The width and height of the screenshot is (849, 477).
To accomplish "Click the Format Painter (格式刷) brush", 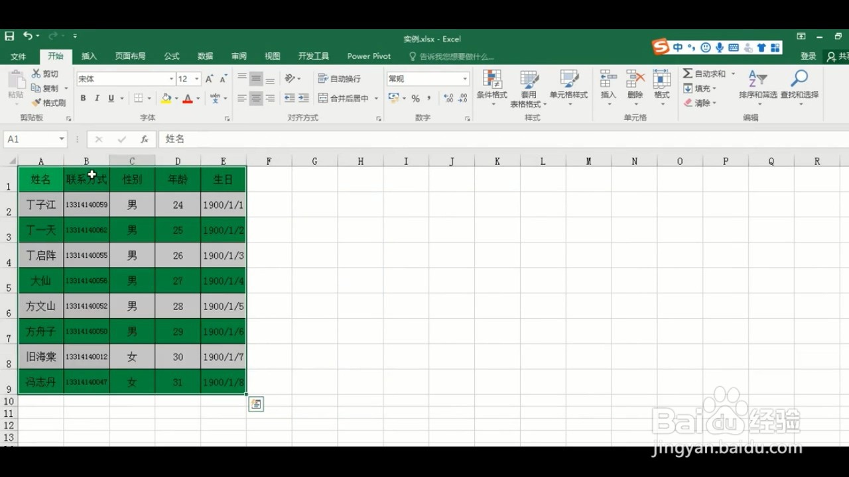I will 36,103.
